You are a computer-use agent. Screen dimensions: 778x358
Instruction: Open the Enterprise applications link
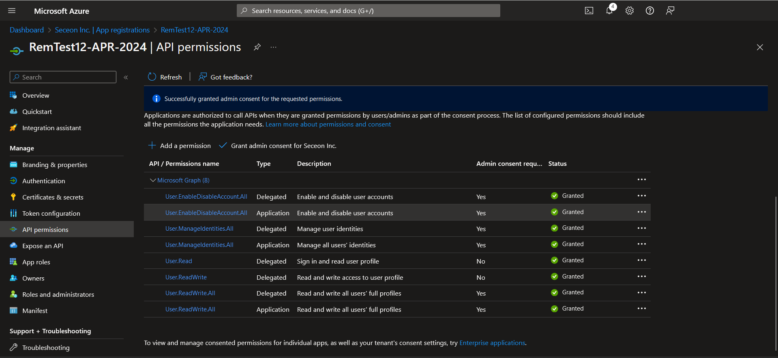(492, 343)
